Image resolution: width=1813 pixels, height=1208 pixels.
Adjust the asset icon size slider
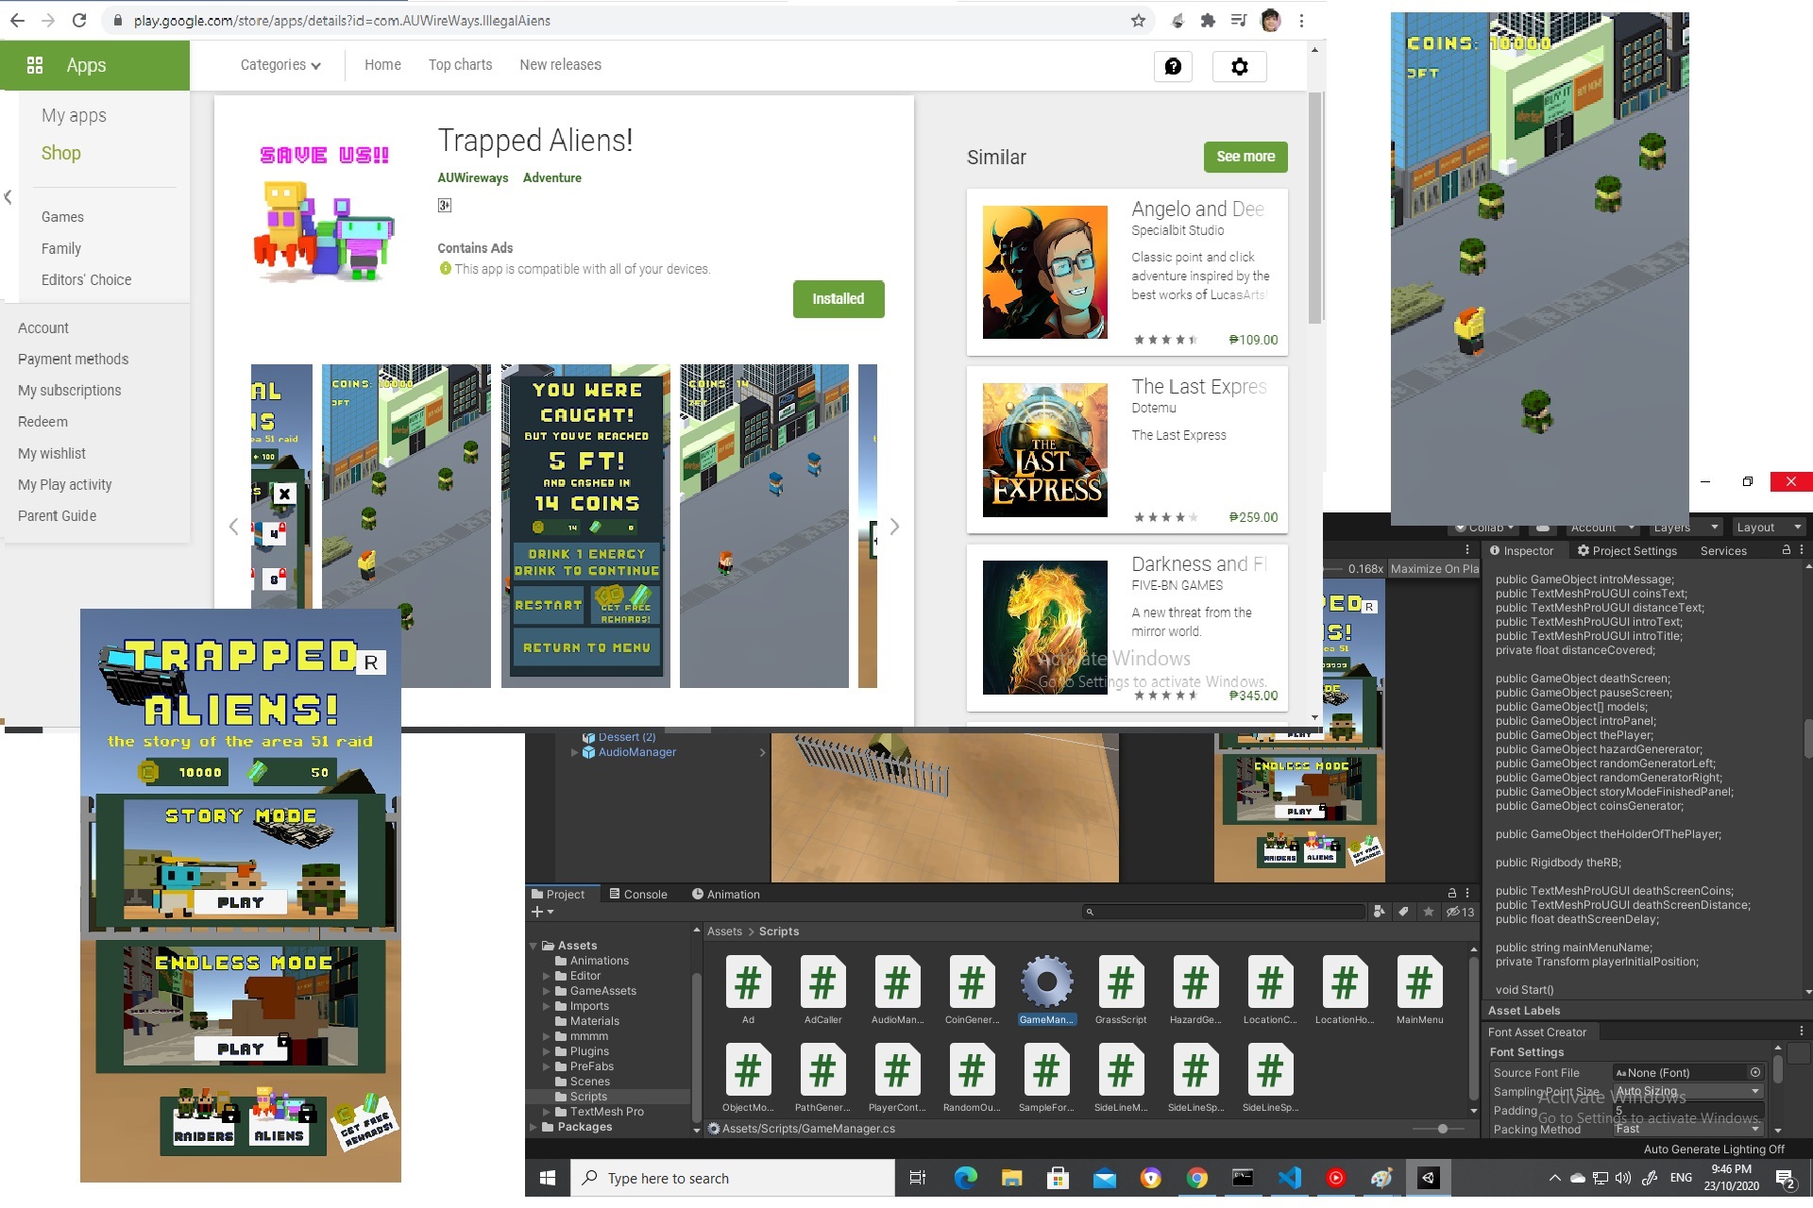[x=1442, y=1129]
